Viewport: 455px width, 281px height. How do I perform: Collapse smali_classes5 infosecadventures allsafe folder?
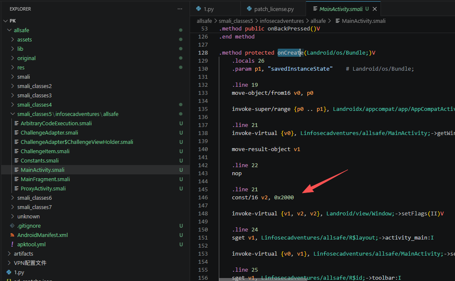coord(12,114)
